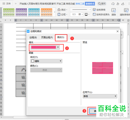The width and height of the screenshot is (130, 120).
Task: Click the icon at the ruler's right end
Action: point(128,20)
